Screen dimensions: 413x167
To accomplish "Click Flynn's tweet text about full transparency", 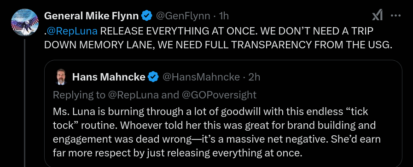I will (x=218, y=38).
